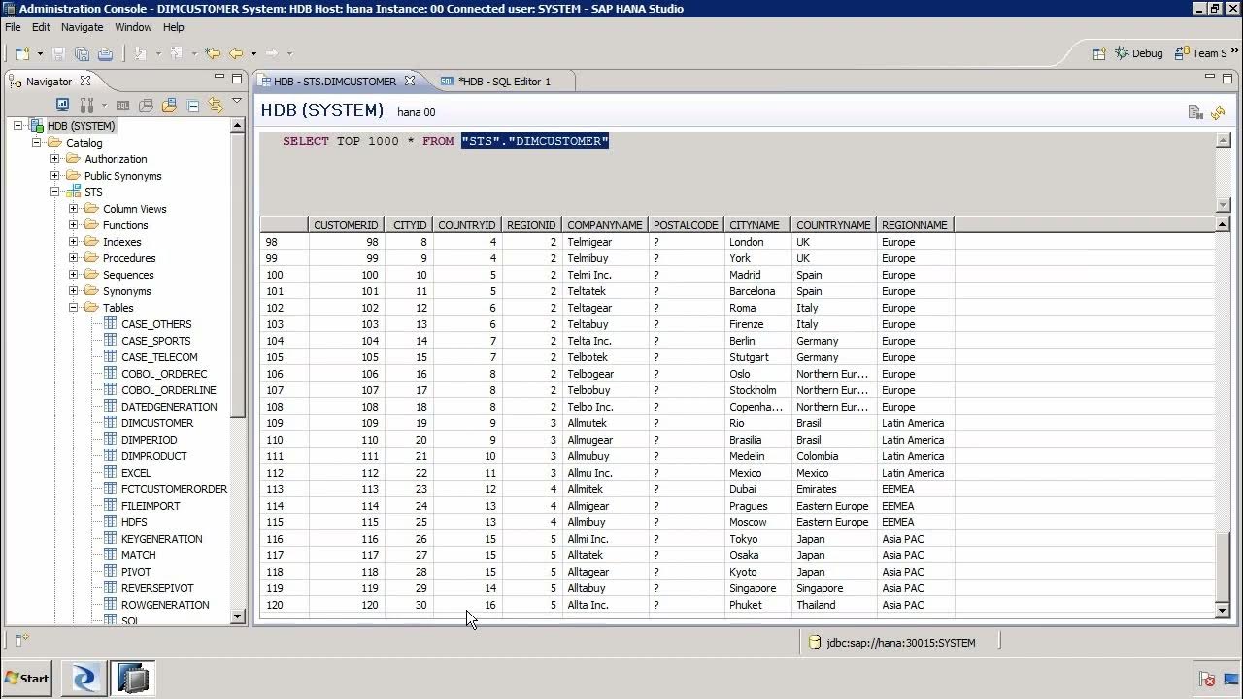The width and height of the screenshot is (1243, 699).
Task: Click the SAP HANA Studio taskbar icon
Action: coord(133,678)
